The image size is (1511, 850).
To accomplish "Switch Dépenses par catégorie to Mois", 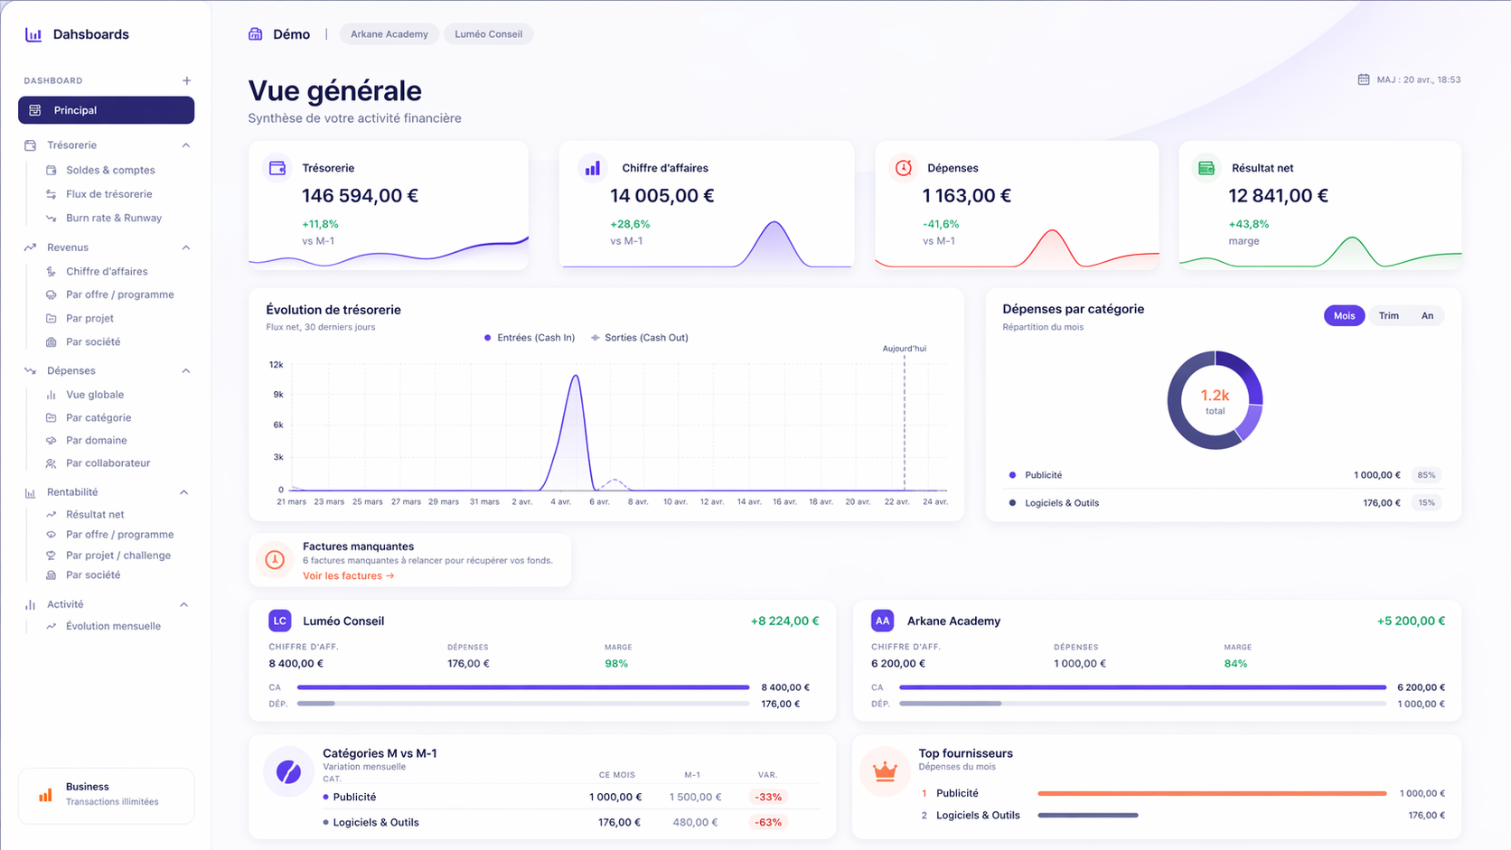I will pyautogui.click(x=1344, y=315).
